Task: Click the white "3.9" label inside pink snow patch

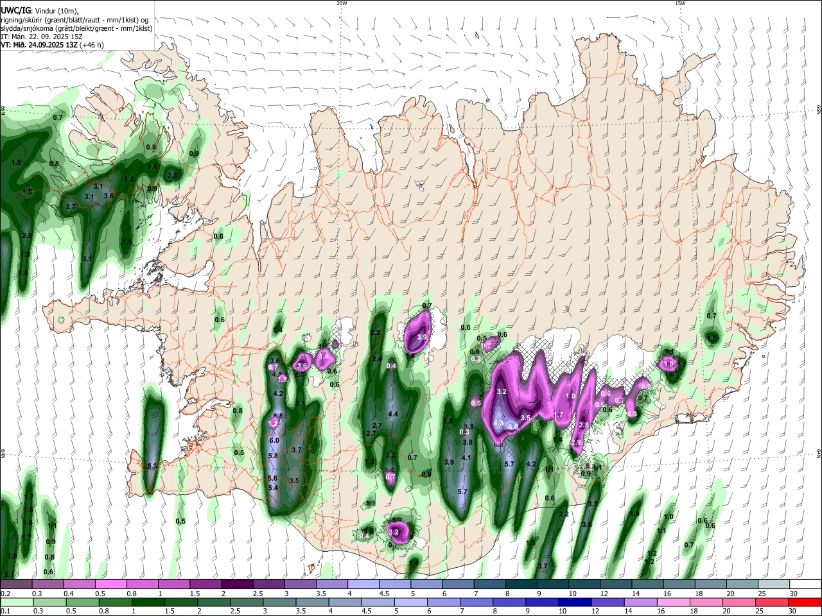Action: pos(422,337)
